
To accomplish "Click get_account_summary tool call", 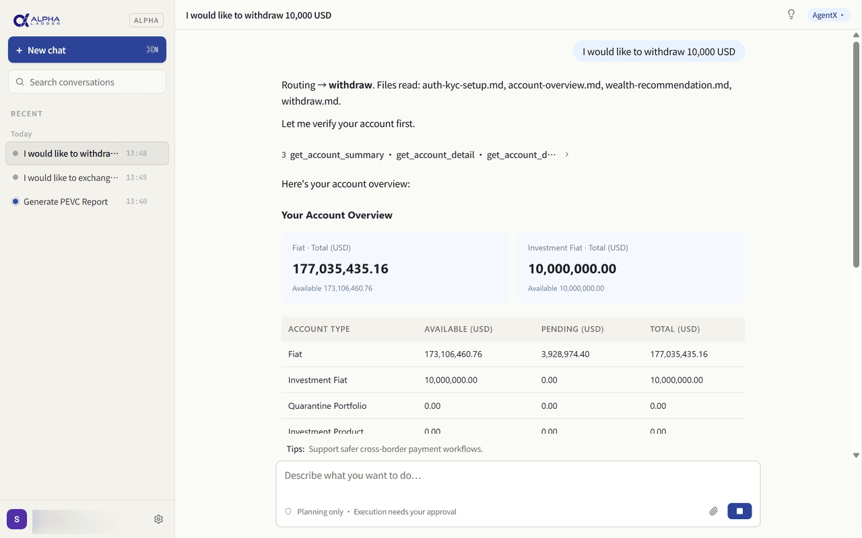I will [x=337, y=155].
